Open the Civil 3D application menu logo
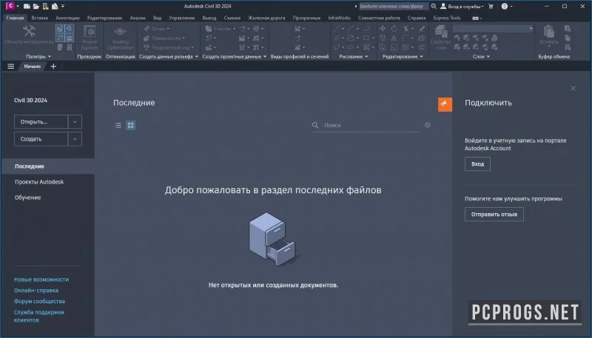The height and width of the screenshot is (338, 592). pyautogui.click(x=10, y=6)
